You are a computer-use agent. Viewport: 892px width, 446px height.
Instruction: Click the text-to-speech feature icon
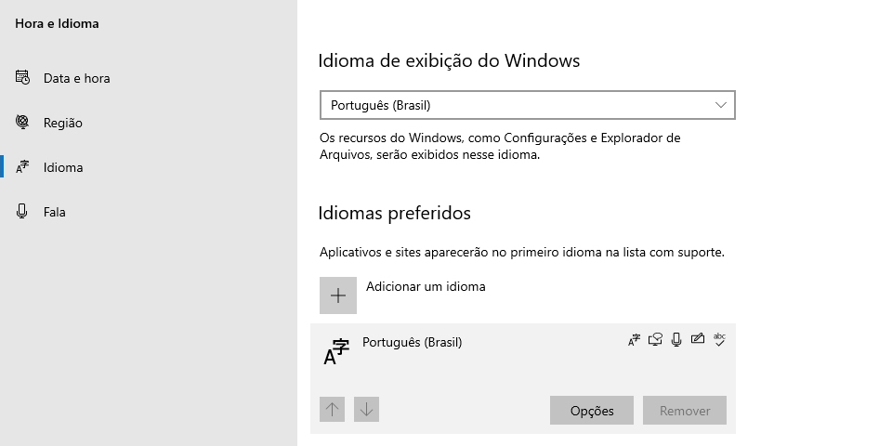tap(655, 340)
